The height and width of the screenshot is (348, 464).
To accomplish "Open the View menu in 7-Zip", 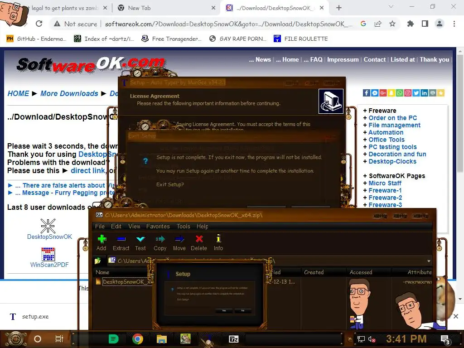I will [x=134, y=226].
